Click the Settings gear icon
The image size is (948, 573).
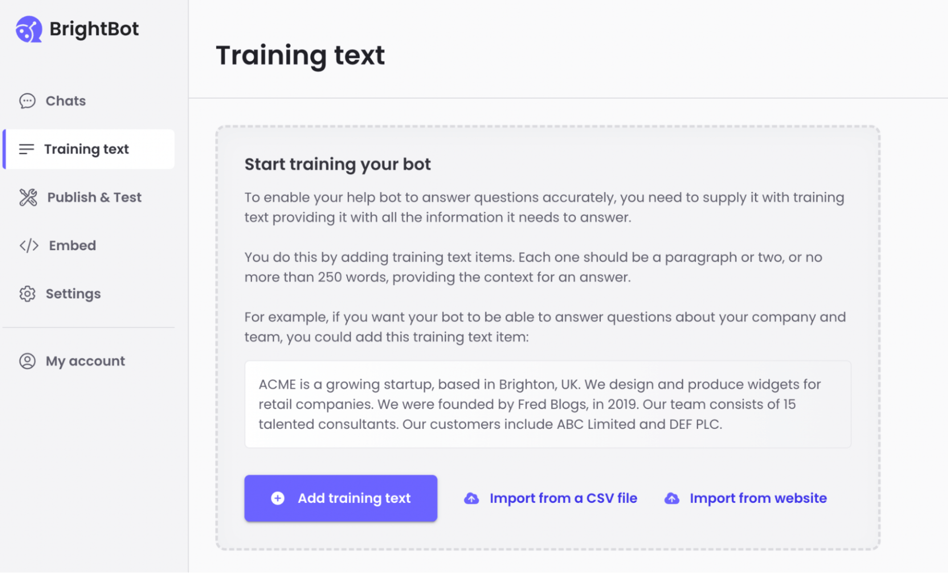click(x=27, y=294)
